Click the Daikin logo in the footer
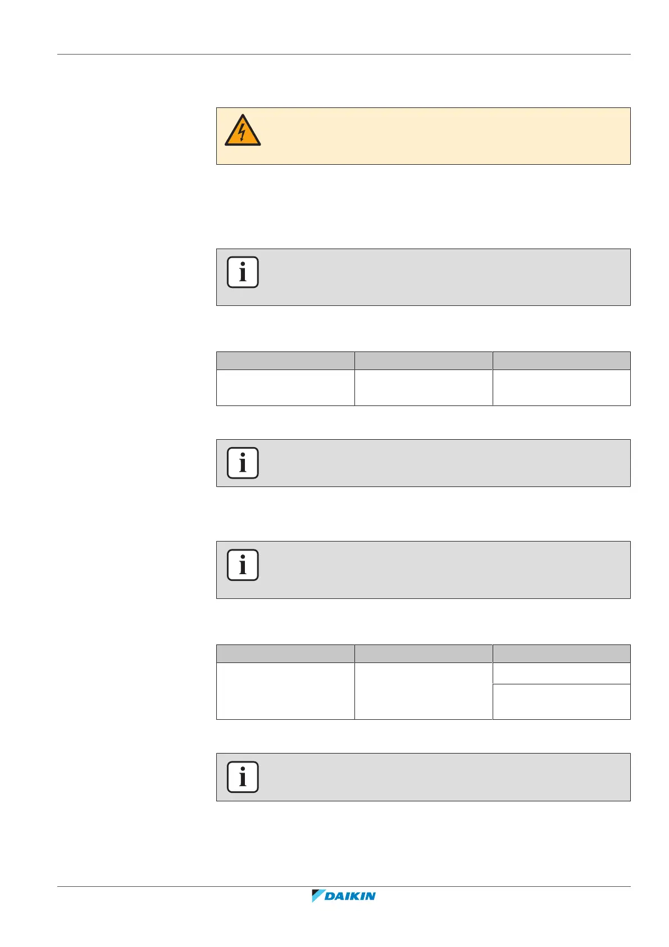669x947 pixels. 344,896
